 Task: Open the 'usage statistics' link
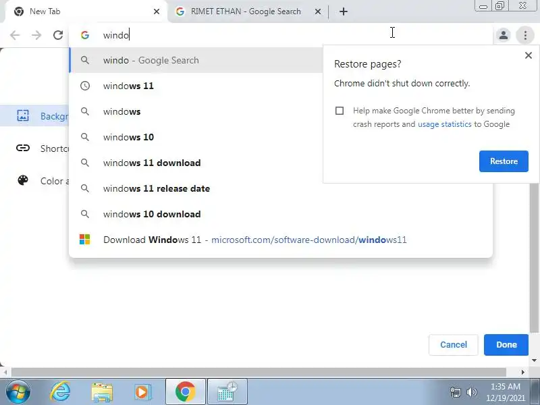point(444,124)
